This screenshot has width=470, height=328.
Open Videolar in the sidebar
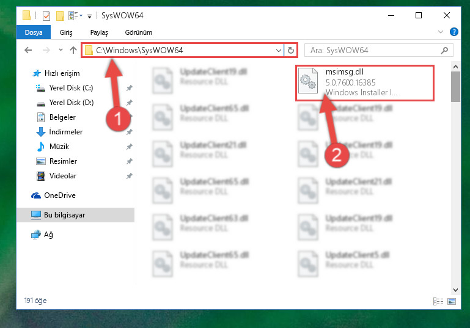[63, 176]
